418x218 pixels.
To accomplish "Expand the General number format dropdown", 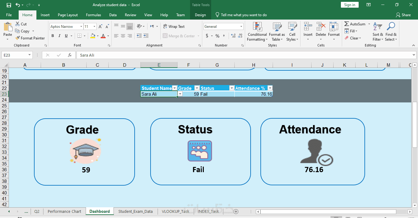I will point(241,27).
